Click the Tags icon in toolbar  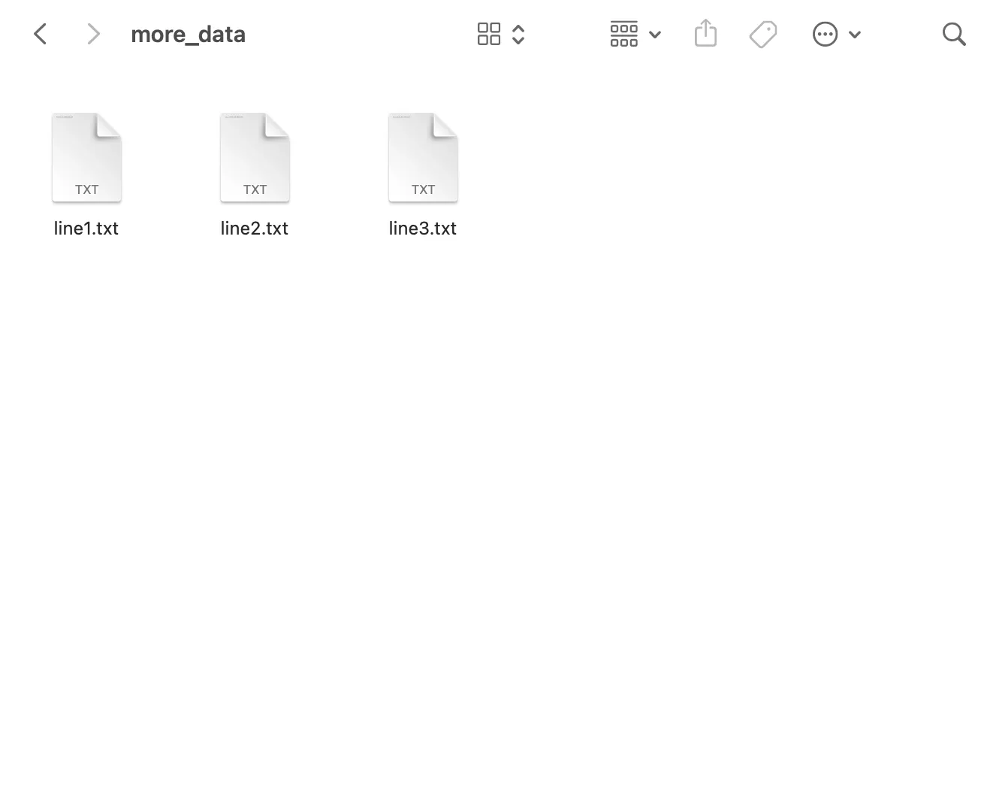point(763,34)
